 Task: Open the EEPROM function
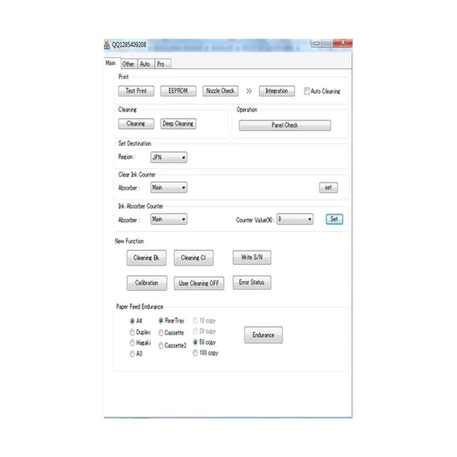pyautogui.click(x=178, y=90)
